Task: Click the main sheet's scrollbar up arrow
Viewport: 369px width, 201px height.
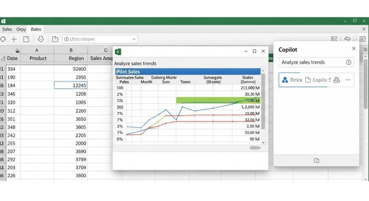Action: (365, 57)
